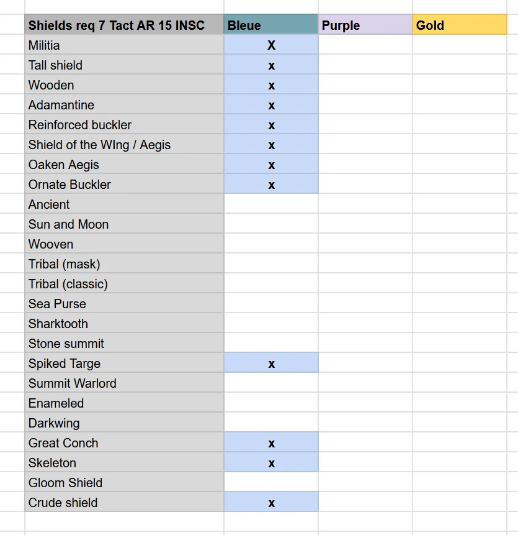Select the Tribal (mask) cell
Screen dimensions: 518x535
coord(124,264)
